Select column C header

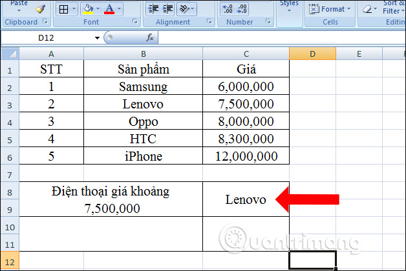point(246,54)
